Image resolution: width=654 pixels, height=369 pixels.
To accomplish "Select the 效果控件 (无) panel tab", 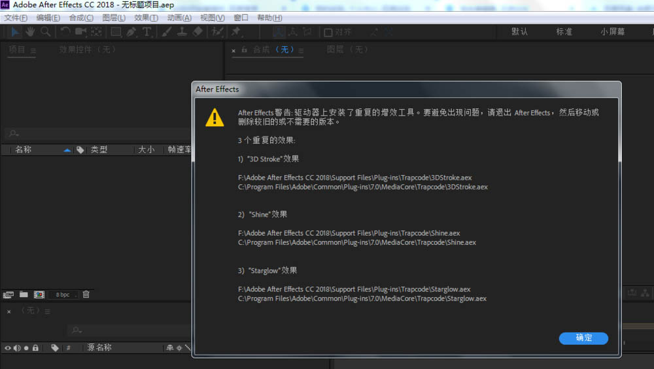I will (x=87, y=50).
